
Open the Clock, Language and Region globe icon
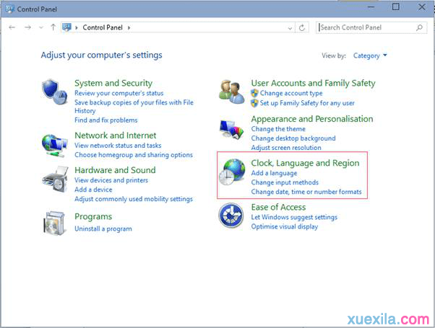[x=232, y=172]
